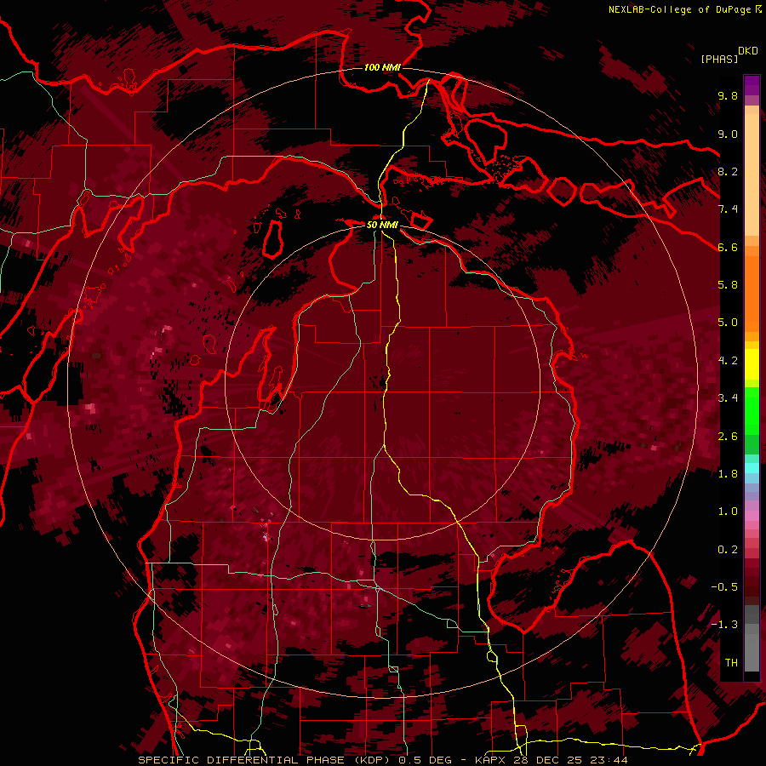The height and width of the screenshot is (766, 766).
Task: Select the 9.8 value on the color scale
Action: [728, 95]
